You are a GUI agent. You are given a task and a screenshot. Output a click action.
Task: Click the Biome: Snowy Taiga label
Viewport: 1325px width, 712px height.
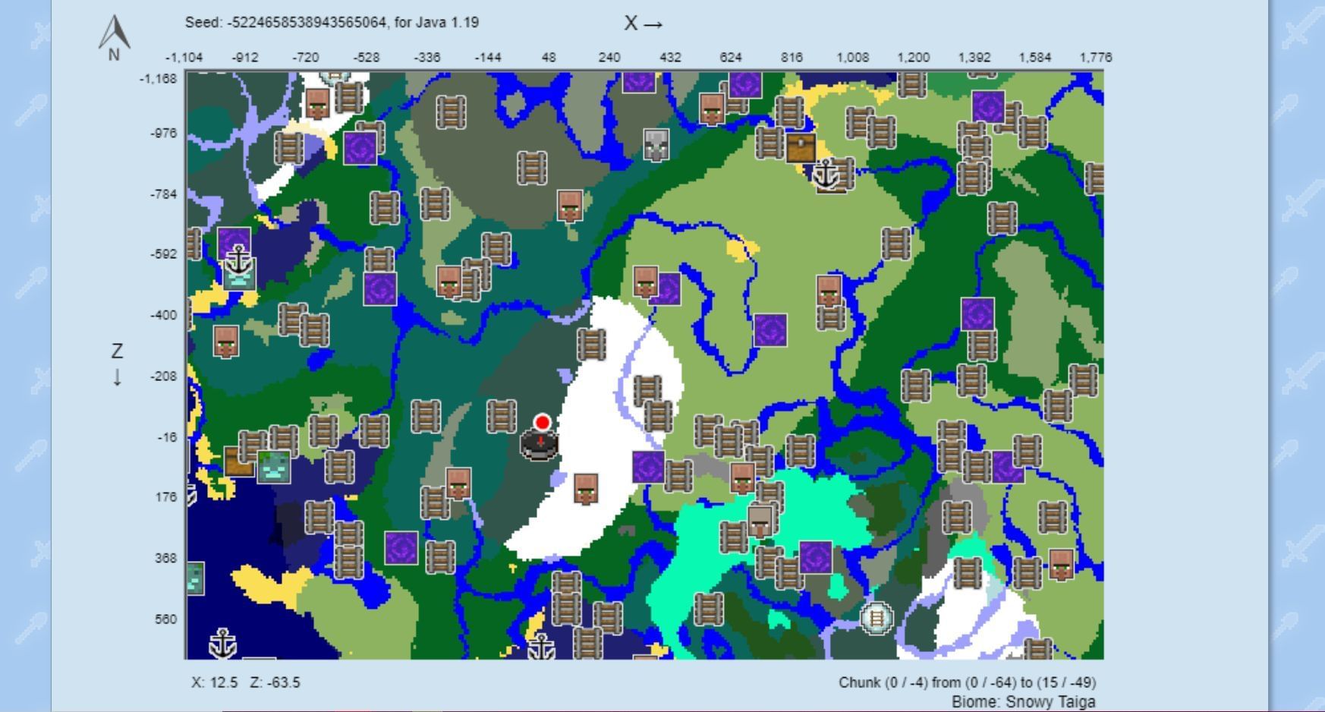tap(1023, 702)
